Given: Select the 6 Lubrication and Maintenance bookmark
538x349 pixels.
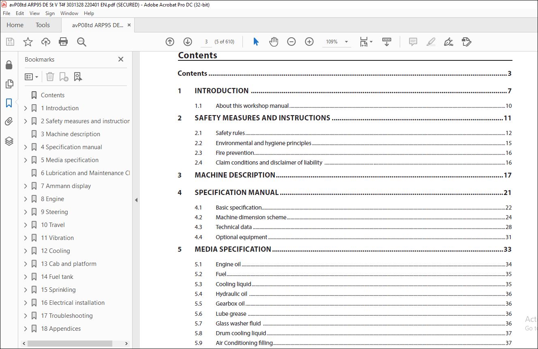Looking at the screenshot, I should [x=85, y=173].
